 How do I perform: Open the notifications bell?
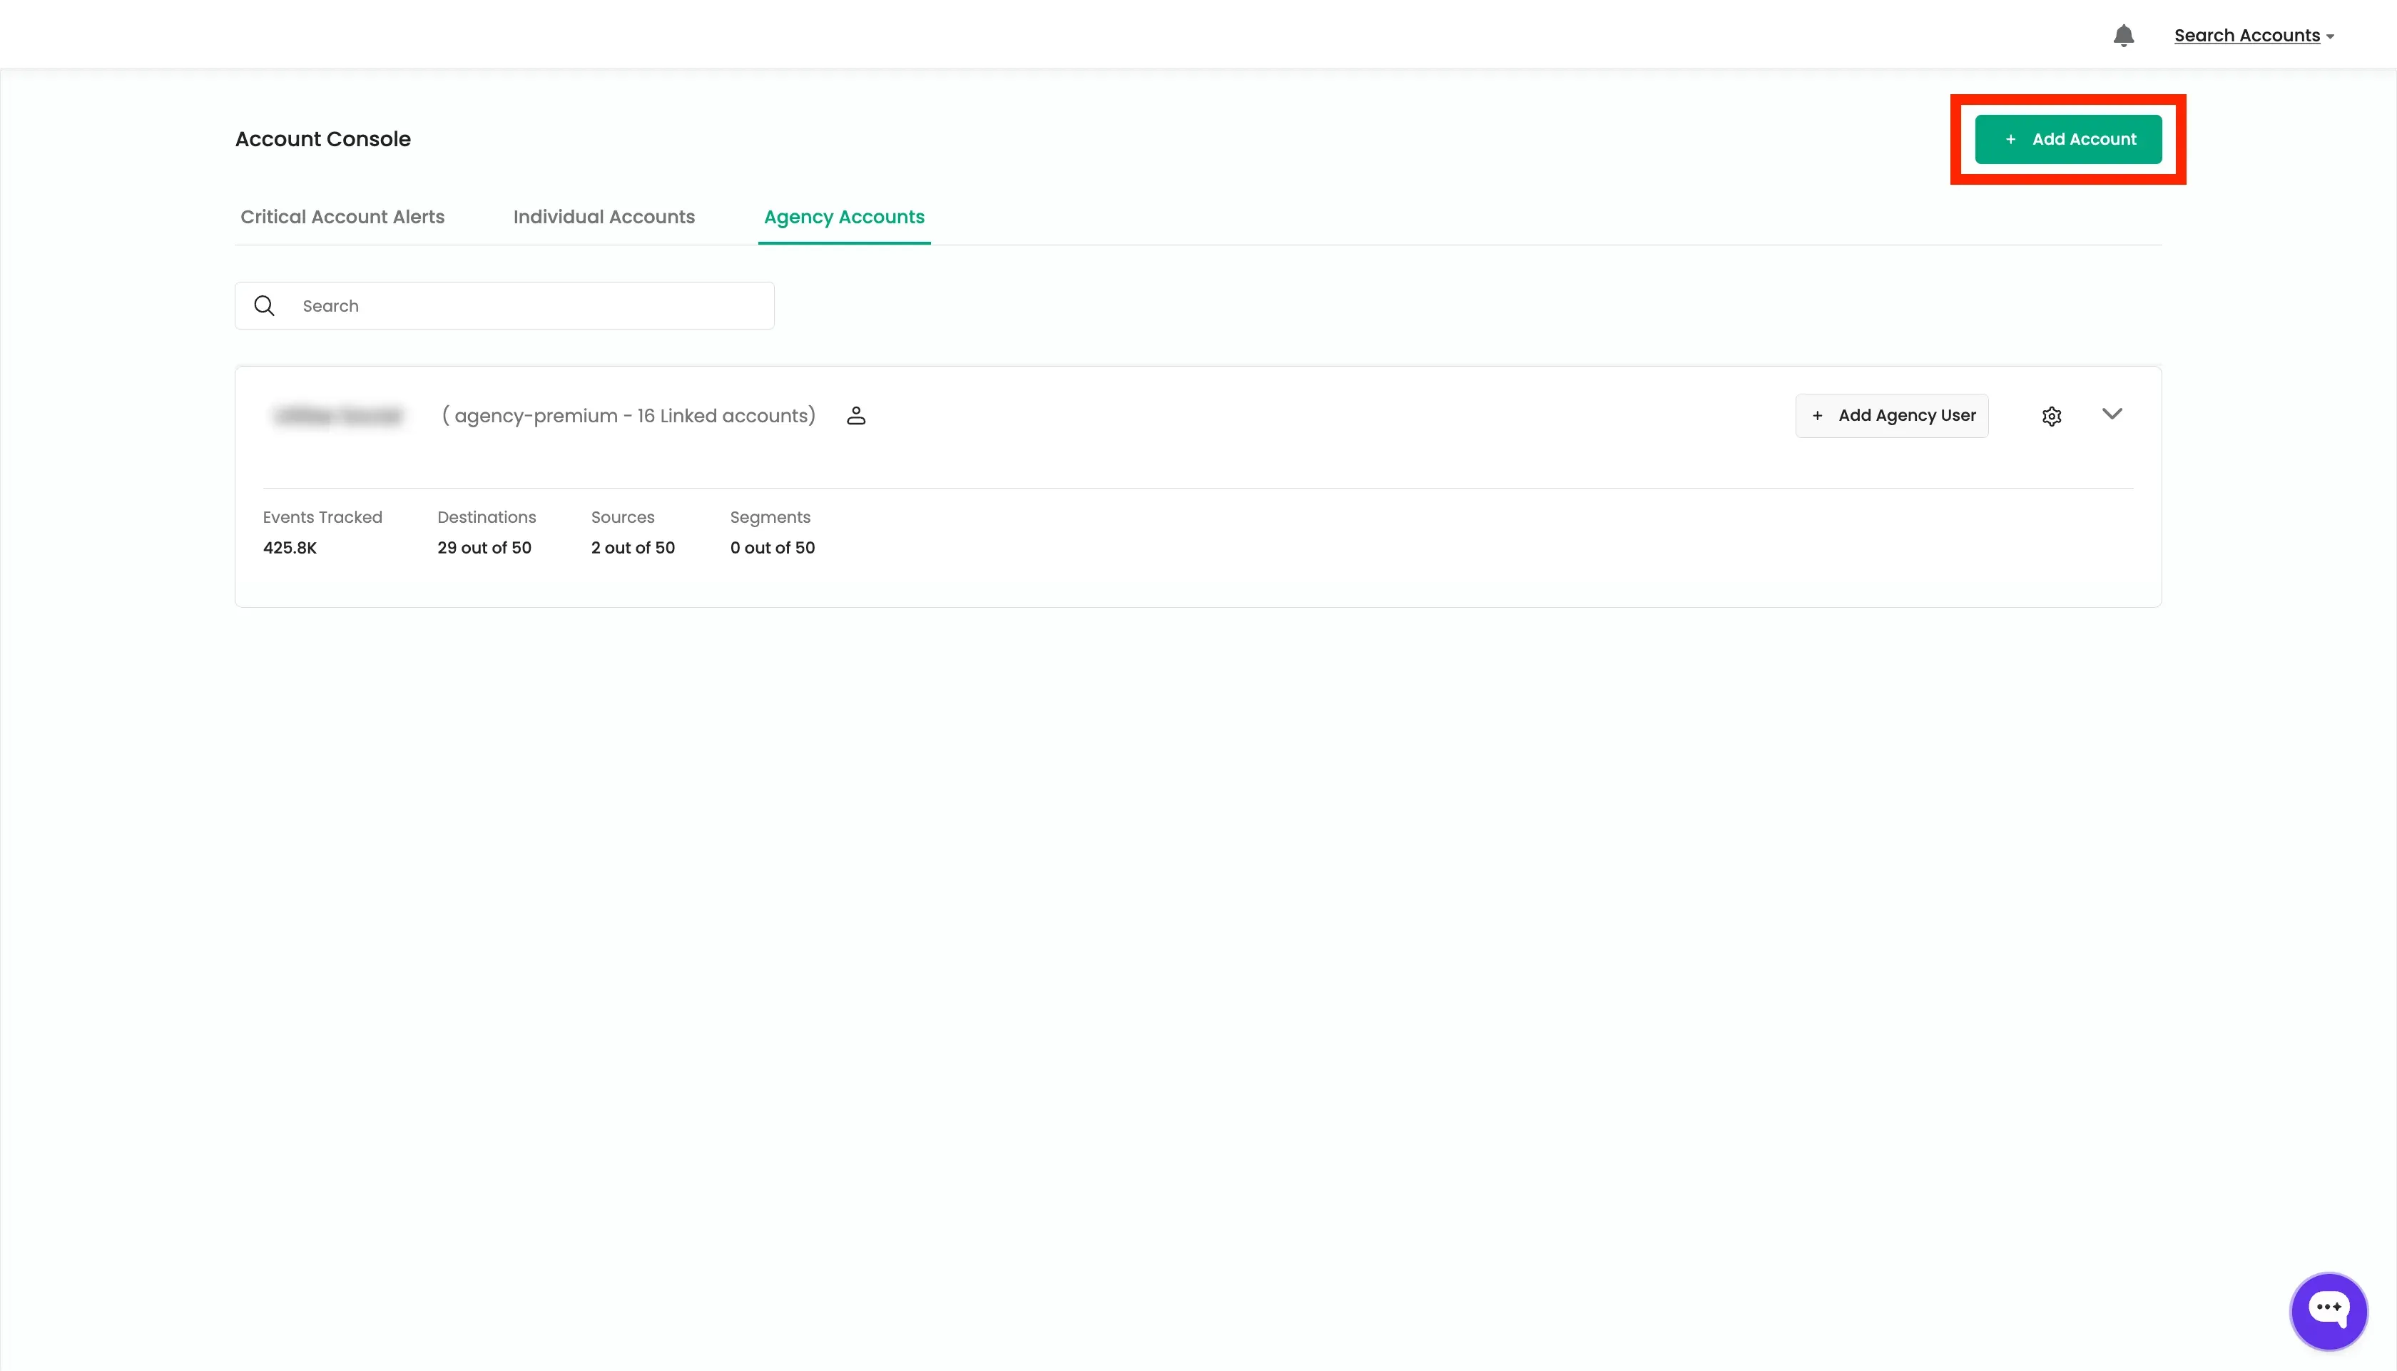coord(2123,36)
